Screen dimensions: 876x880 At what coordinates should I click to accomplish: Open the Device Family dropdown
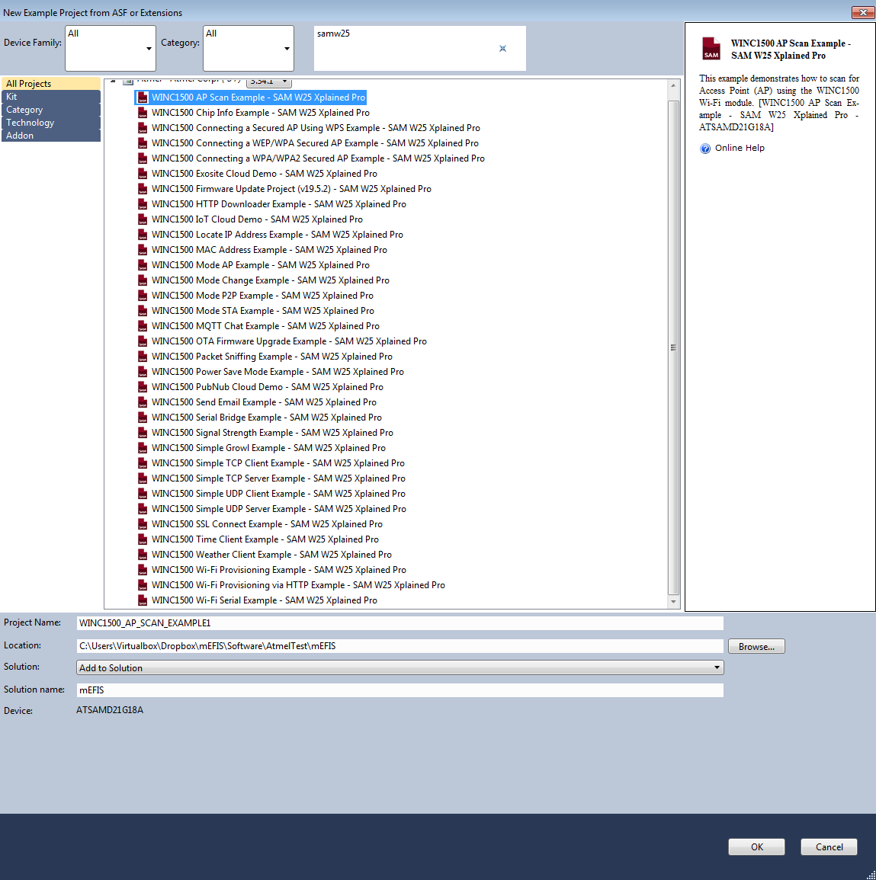point(111,48)
